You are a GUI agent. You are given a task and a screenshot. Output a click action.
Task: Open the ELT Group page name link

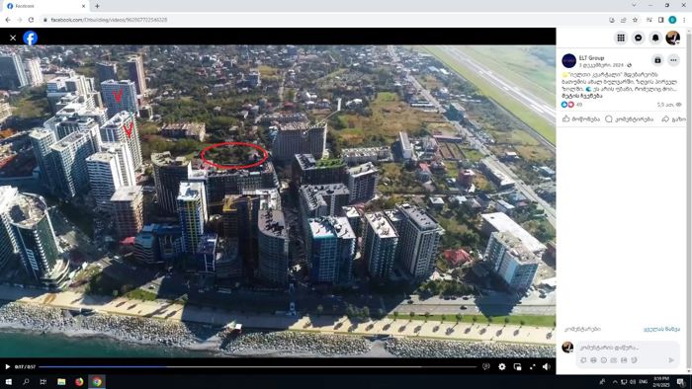[591, 57]
